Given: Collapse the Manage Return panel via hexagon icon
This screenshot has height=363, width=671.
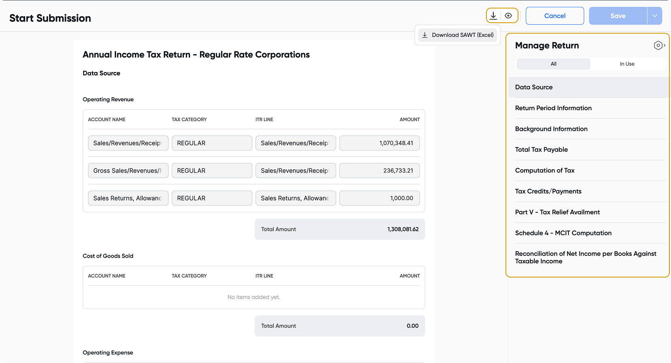Looking at the screenshot, I should click(659, 45).
